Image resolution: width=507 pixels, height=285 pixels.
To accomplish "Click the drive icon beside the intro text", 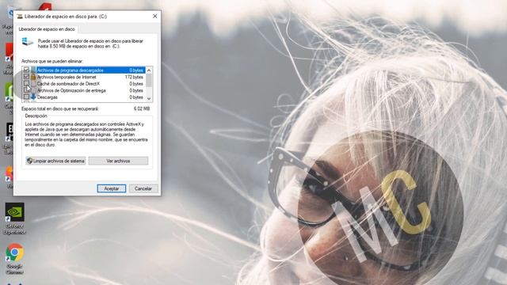I will [x=28, y=42].
